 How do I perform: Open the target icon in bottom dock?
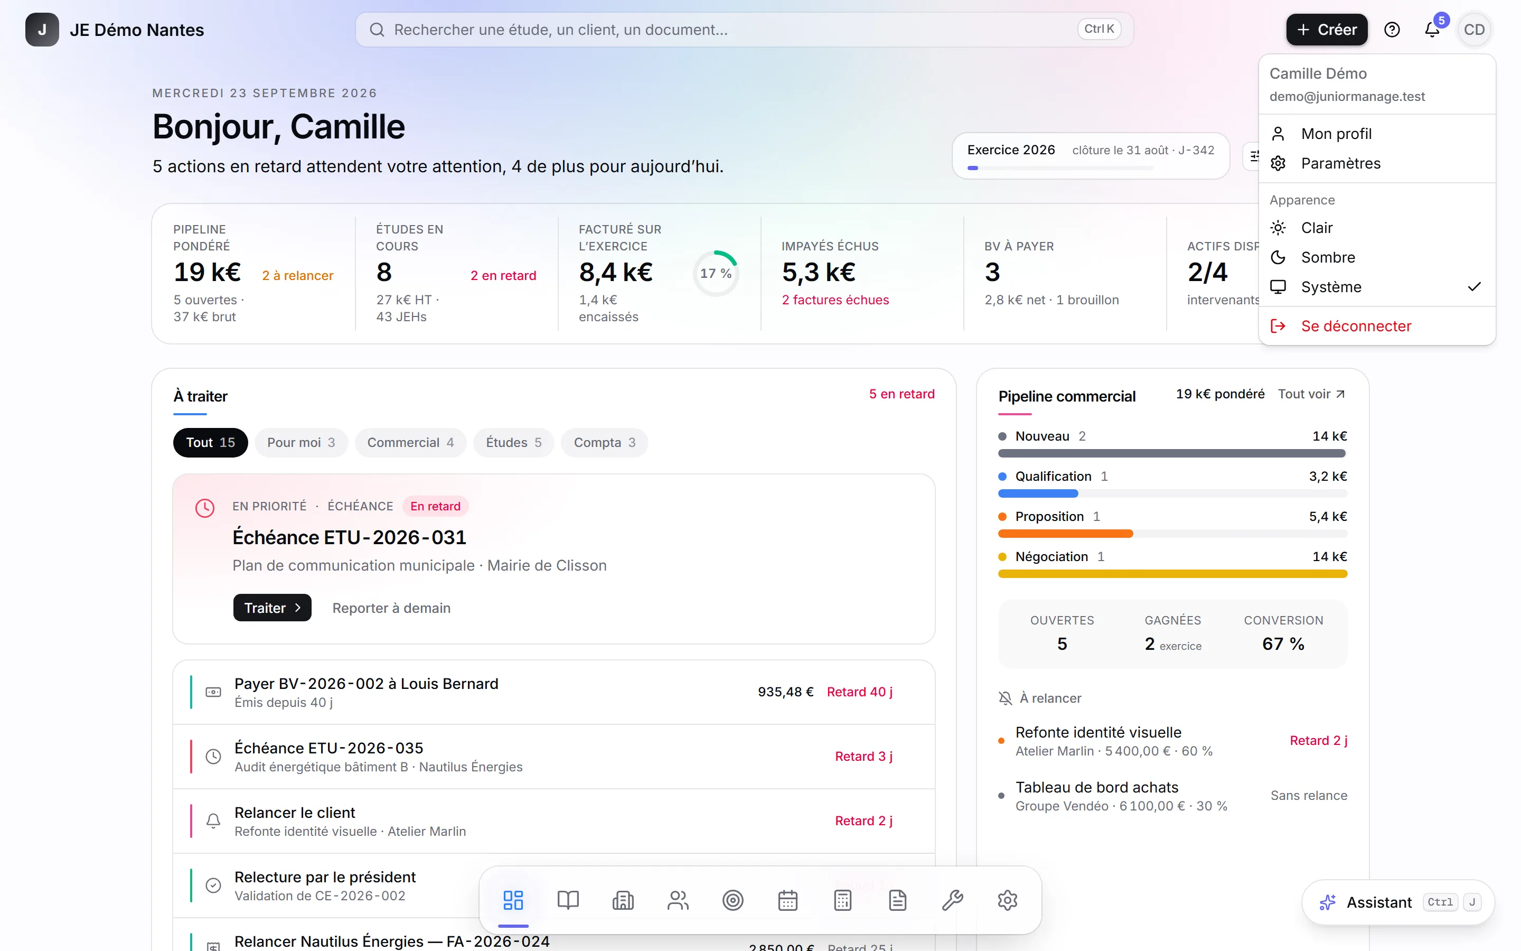733,900
